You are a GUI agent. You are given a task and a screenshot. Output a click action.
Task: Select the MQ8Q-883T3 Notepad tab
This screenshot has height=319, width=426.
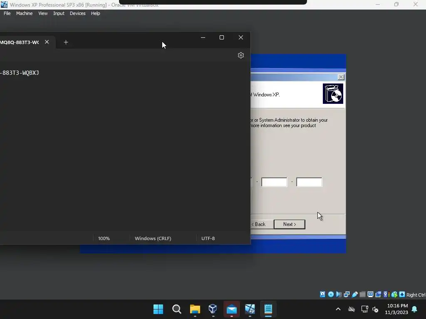pos(19,42)
